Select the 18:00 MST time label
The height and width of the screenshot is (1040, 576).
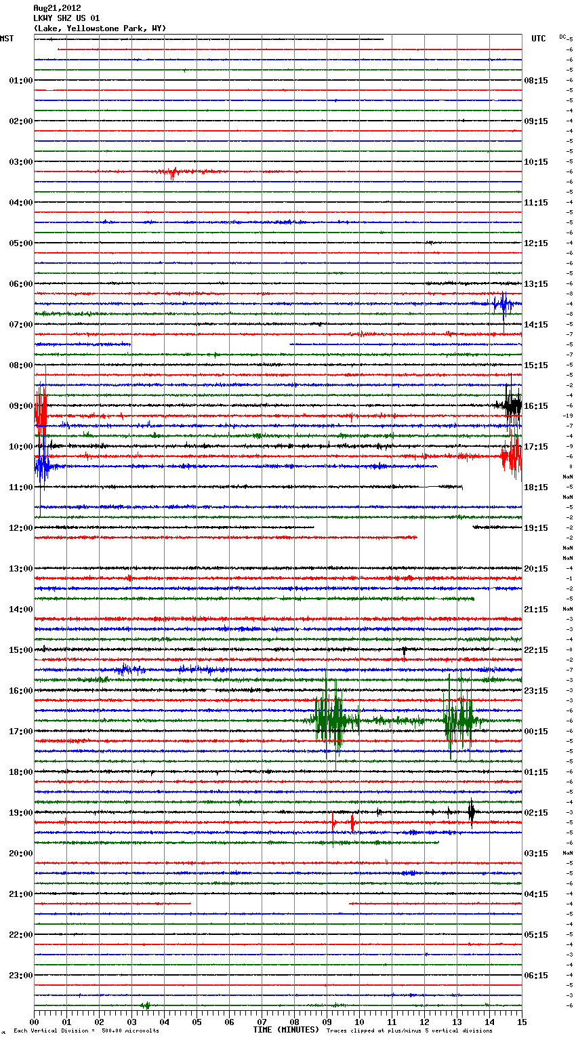coord(20,772)
